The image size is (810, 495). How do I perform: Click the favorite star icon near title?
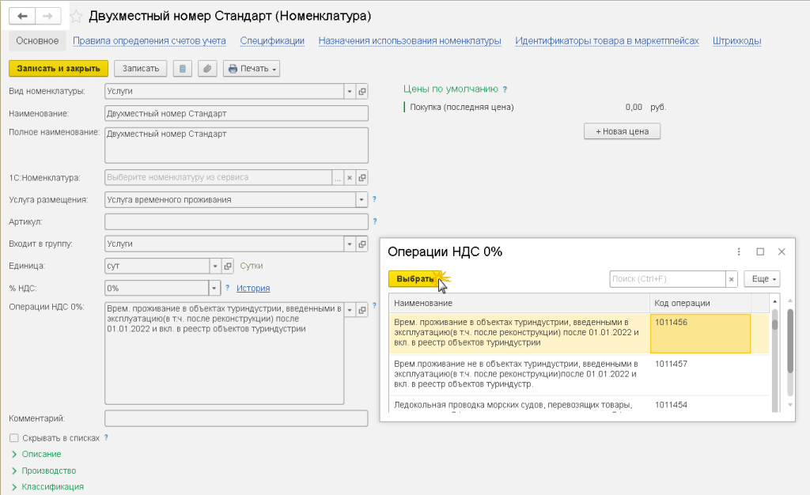(x=77, y=17)
